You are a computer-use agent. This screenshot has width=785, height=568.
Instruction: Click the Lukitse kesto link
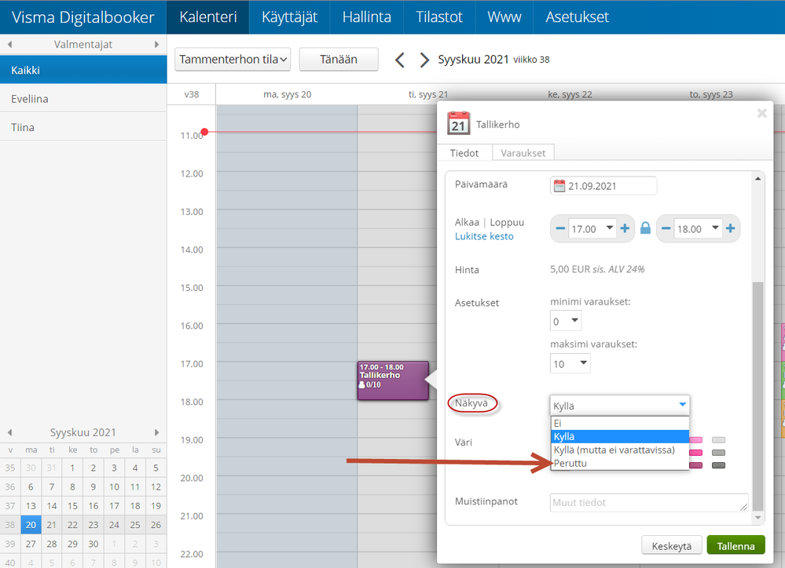click(x=484, y=236)
